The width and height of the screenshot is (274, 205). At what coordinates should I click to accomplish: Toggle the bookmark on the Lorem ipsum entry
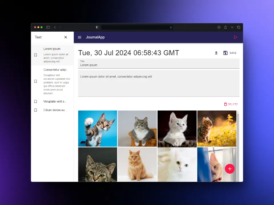pos(35,55)
